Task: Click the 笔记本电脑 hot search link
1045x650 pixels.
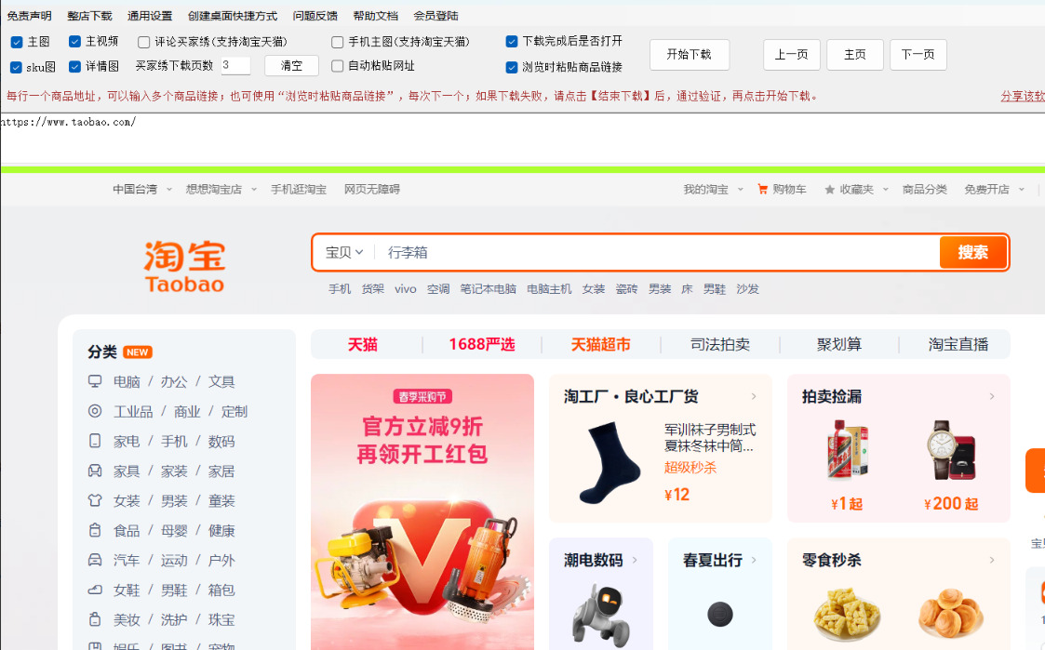Action: point(488,289)
